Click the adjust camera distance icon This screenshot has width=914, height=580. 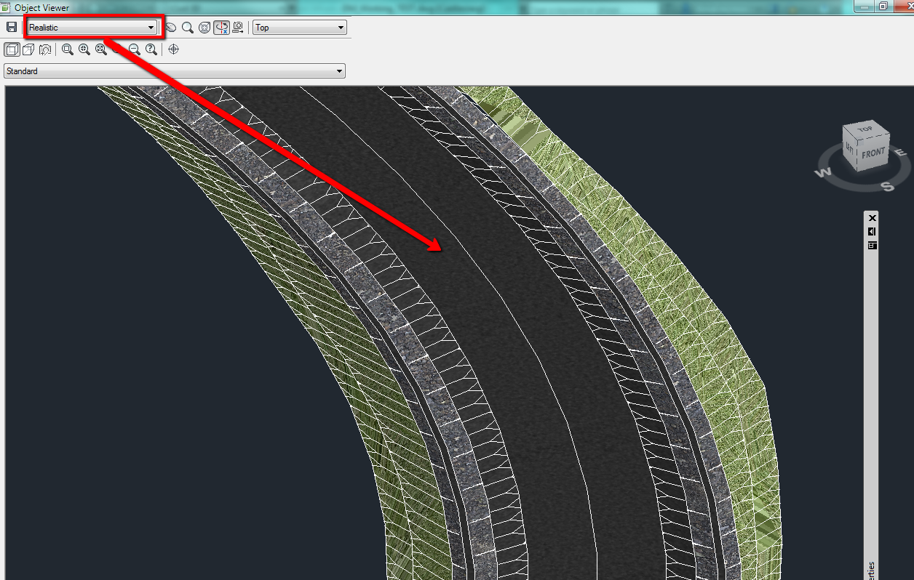click(238, 27)
